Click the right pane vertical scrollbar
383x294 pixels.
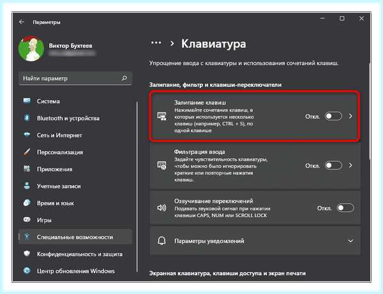(x=370, y=112)
